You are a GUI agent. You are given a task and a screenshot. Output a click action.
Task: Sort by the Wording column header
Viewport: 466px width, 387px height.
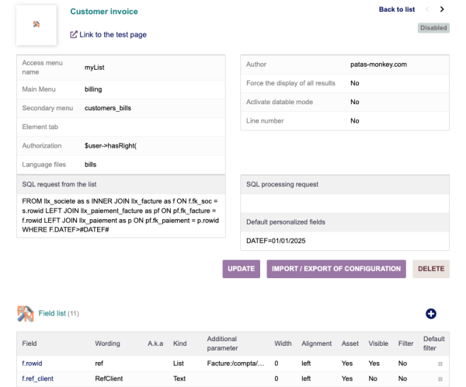click(x=107, y=343)
